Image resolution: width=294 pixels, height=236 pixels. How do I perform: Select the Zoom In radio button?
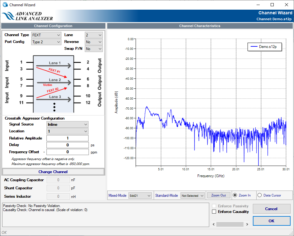click(x=235, y=195)
